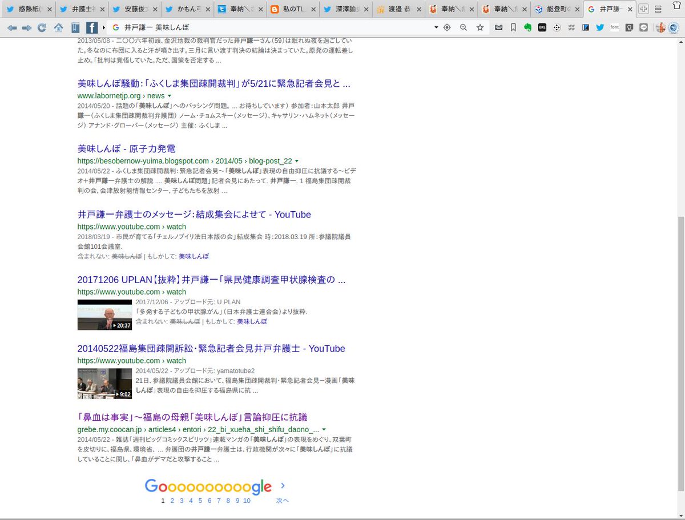685x520 pixels.
Task: Click the vertical scrollbar thumb
Action: tap(680, 353)
